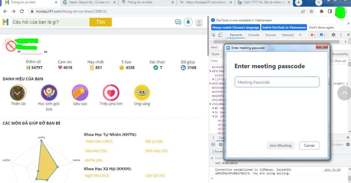This screenshot has width=351, height=183.
Task: Click Always match Chrome's language button
Action: tap(235, 27)
